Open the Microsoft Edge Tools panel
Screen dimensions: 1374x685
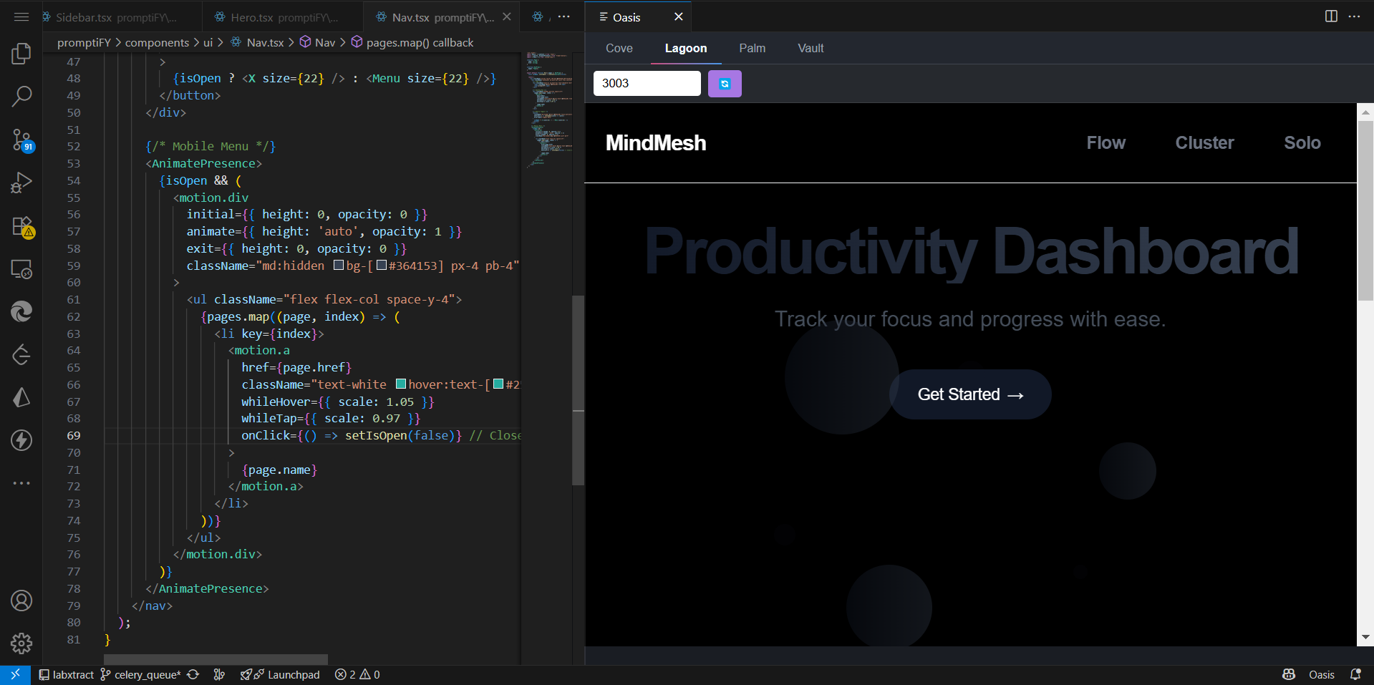pos(21,311)
